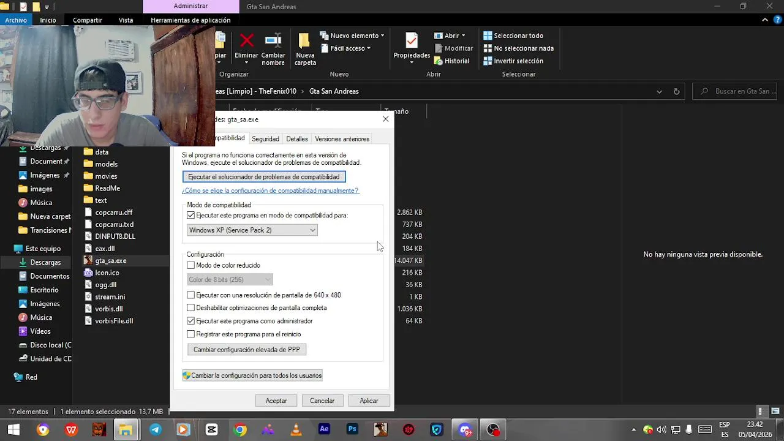This screenshot has width=784, height=441.
Task: Open Color de 8 bits (256) dropdown
Action: pyautogui.click(x=230, y=279)
